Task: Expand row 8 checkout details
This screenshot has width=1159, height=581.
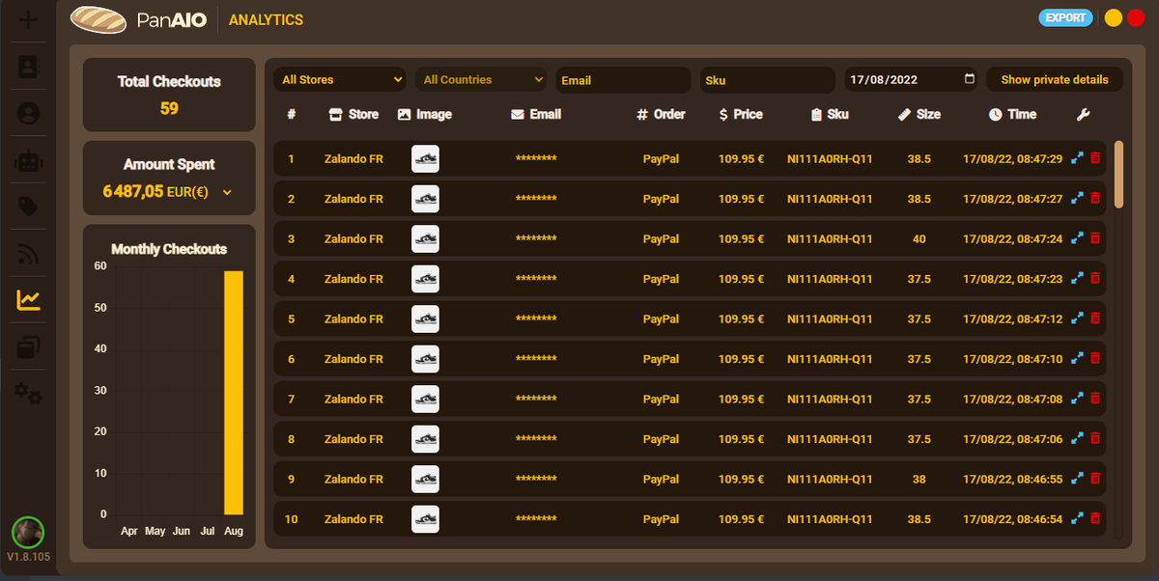Action: (1077, 439)
